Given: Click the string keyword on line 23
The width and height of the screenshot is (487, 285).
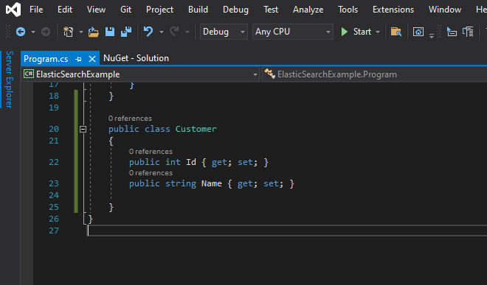Looking at the screenshot, I should 181,183.
